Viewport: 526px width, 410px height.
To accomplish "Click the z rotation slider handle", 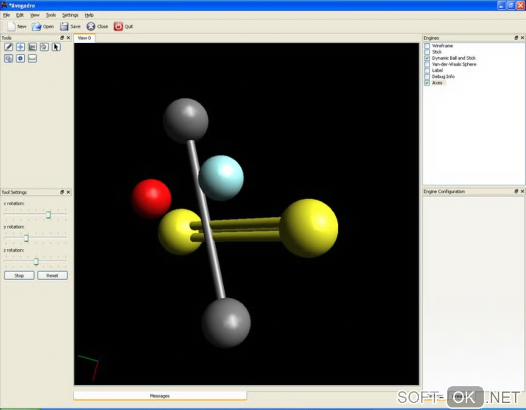I will click(x=36, y=262).
